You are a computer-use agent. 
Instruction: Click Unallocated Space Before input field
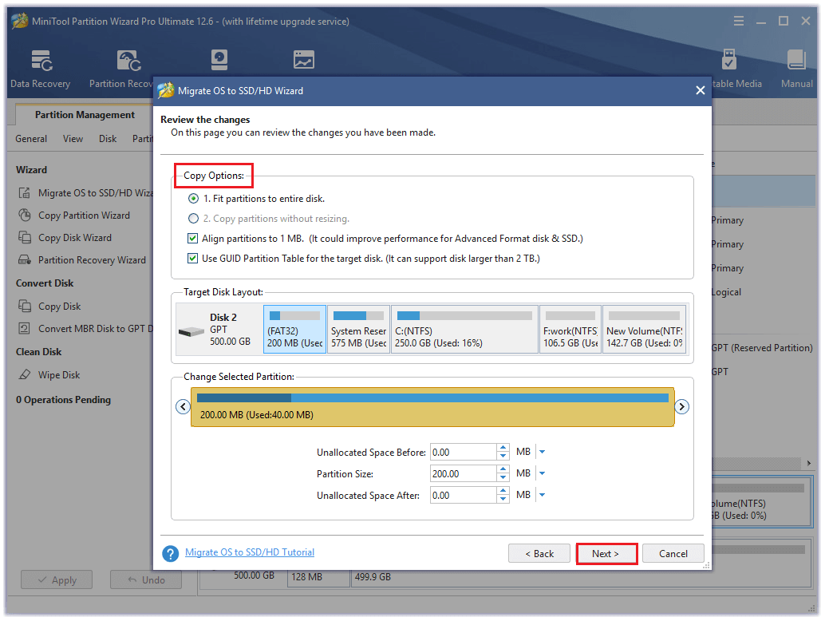click(x=463, y=452)
